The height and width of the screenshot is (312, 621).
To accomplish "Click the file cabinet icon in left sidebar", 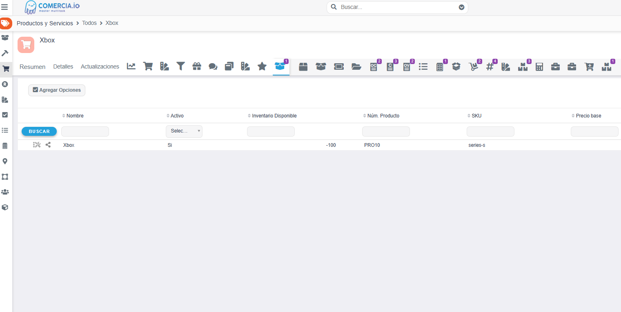I will point(5,146).
